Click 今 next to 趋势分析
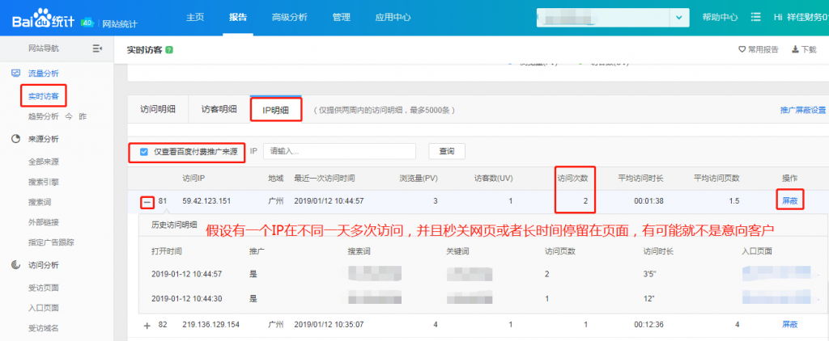The width and height of the screenshot is (829, 341). tap(69, 116)
